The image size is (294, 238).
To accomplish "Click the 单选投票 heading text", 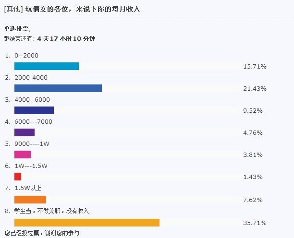I will coord(16,29).
